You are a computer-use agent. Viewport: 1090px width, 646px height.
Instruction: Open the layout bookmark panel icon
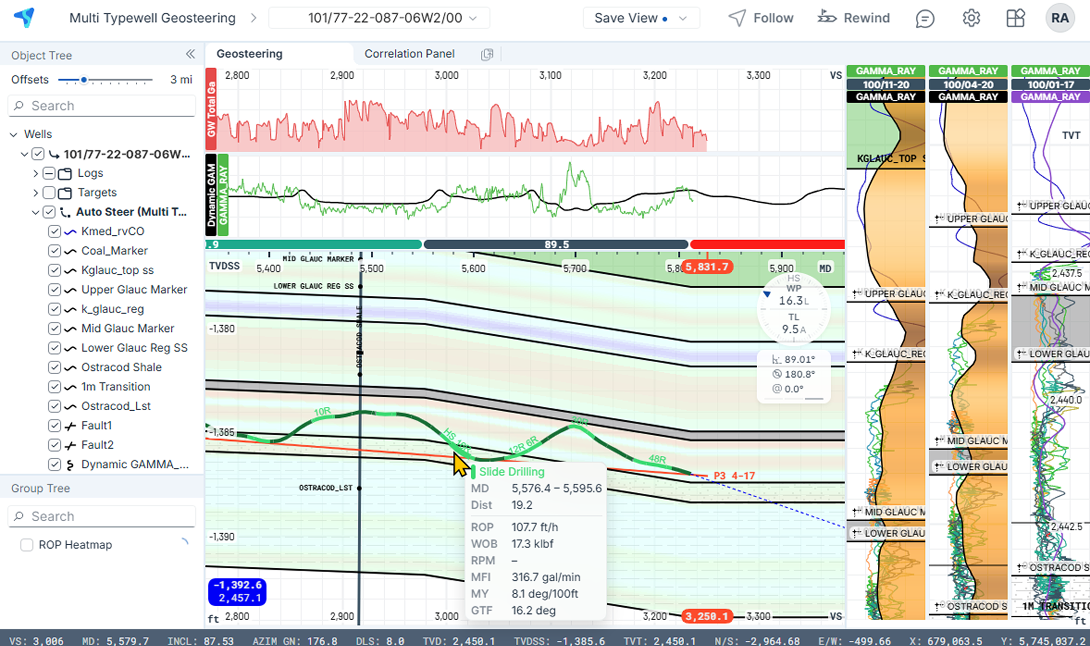pos(1015,18)
